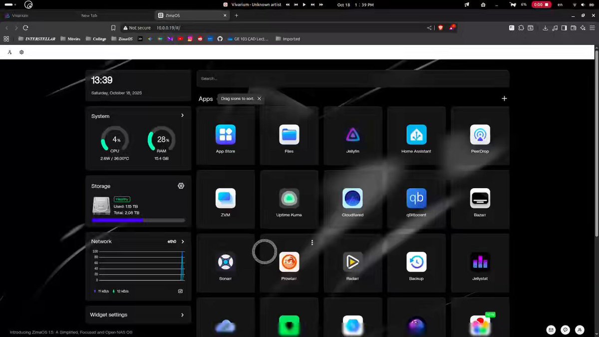Close the ZimaOS browser tab
Screen dimensions: 599x337
click(x=225, y=15)
